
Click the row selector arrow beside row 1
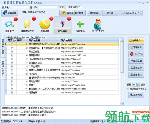click(6, 44)
